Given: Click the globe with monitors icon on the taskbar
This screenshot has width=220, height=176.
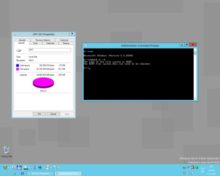Looking at the screenshot, I should tap(40, 168).
